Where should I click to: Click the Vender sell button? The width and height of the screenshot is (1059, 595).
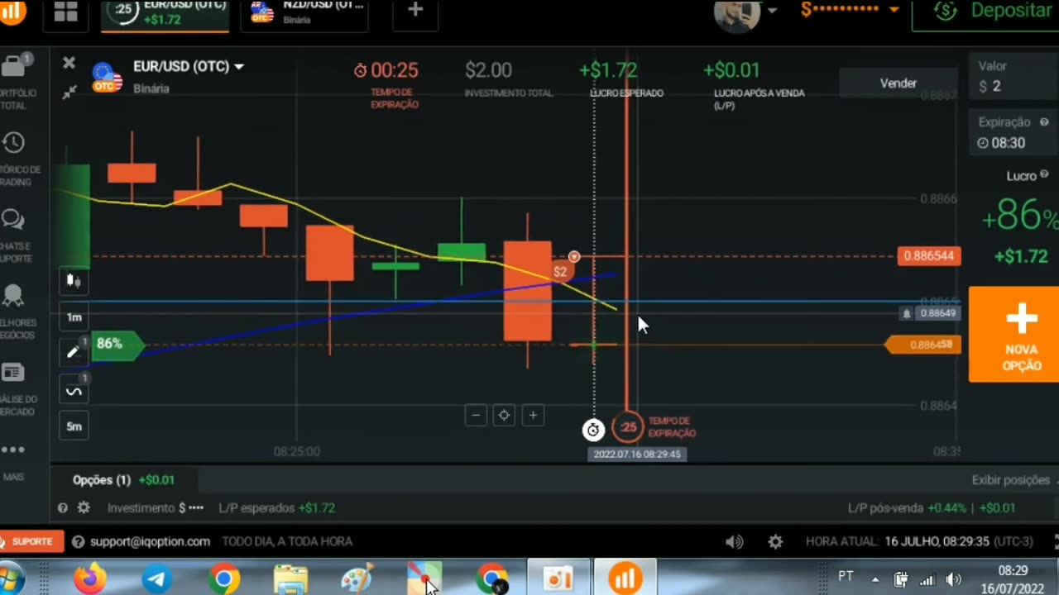898,83
